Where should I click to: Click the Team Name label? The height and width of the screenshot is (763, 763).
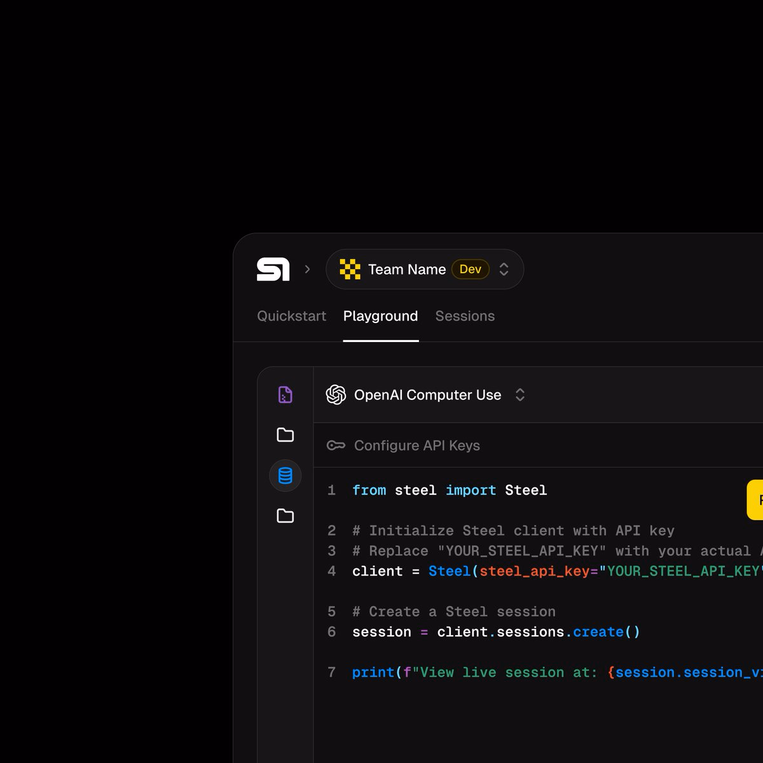(x=407, y=270)
